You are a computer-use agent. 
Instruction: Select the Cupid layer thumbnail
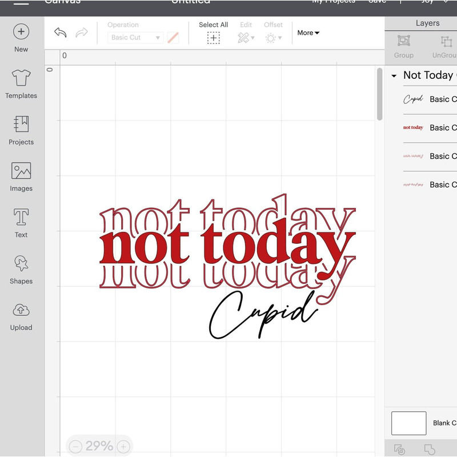click(x=413, y=99)
